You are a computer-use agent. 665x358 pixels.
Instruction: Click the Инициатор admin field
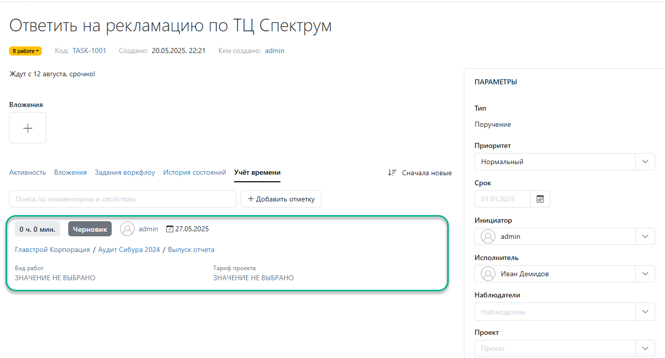tap(555, 236)
